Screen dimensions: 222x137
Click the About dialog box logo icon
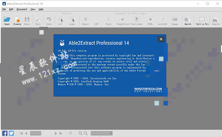click(x=62, y=43)
